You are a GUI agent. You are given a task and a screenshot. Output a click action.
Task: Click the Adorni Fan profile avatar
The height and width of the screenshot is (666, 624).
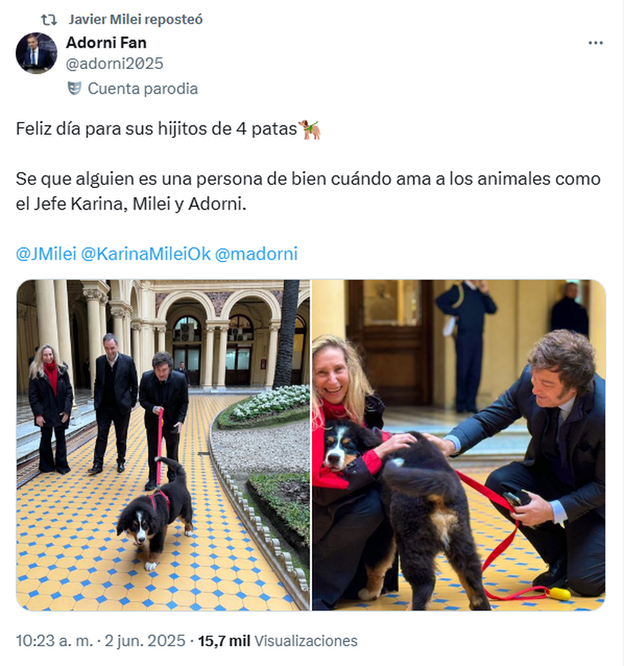click(36, 53)
